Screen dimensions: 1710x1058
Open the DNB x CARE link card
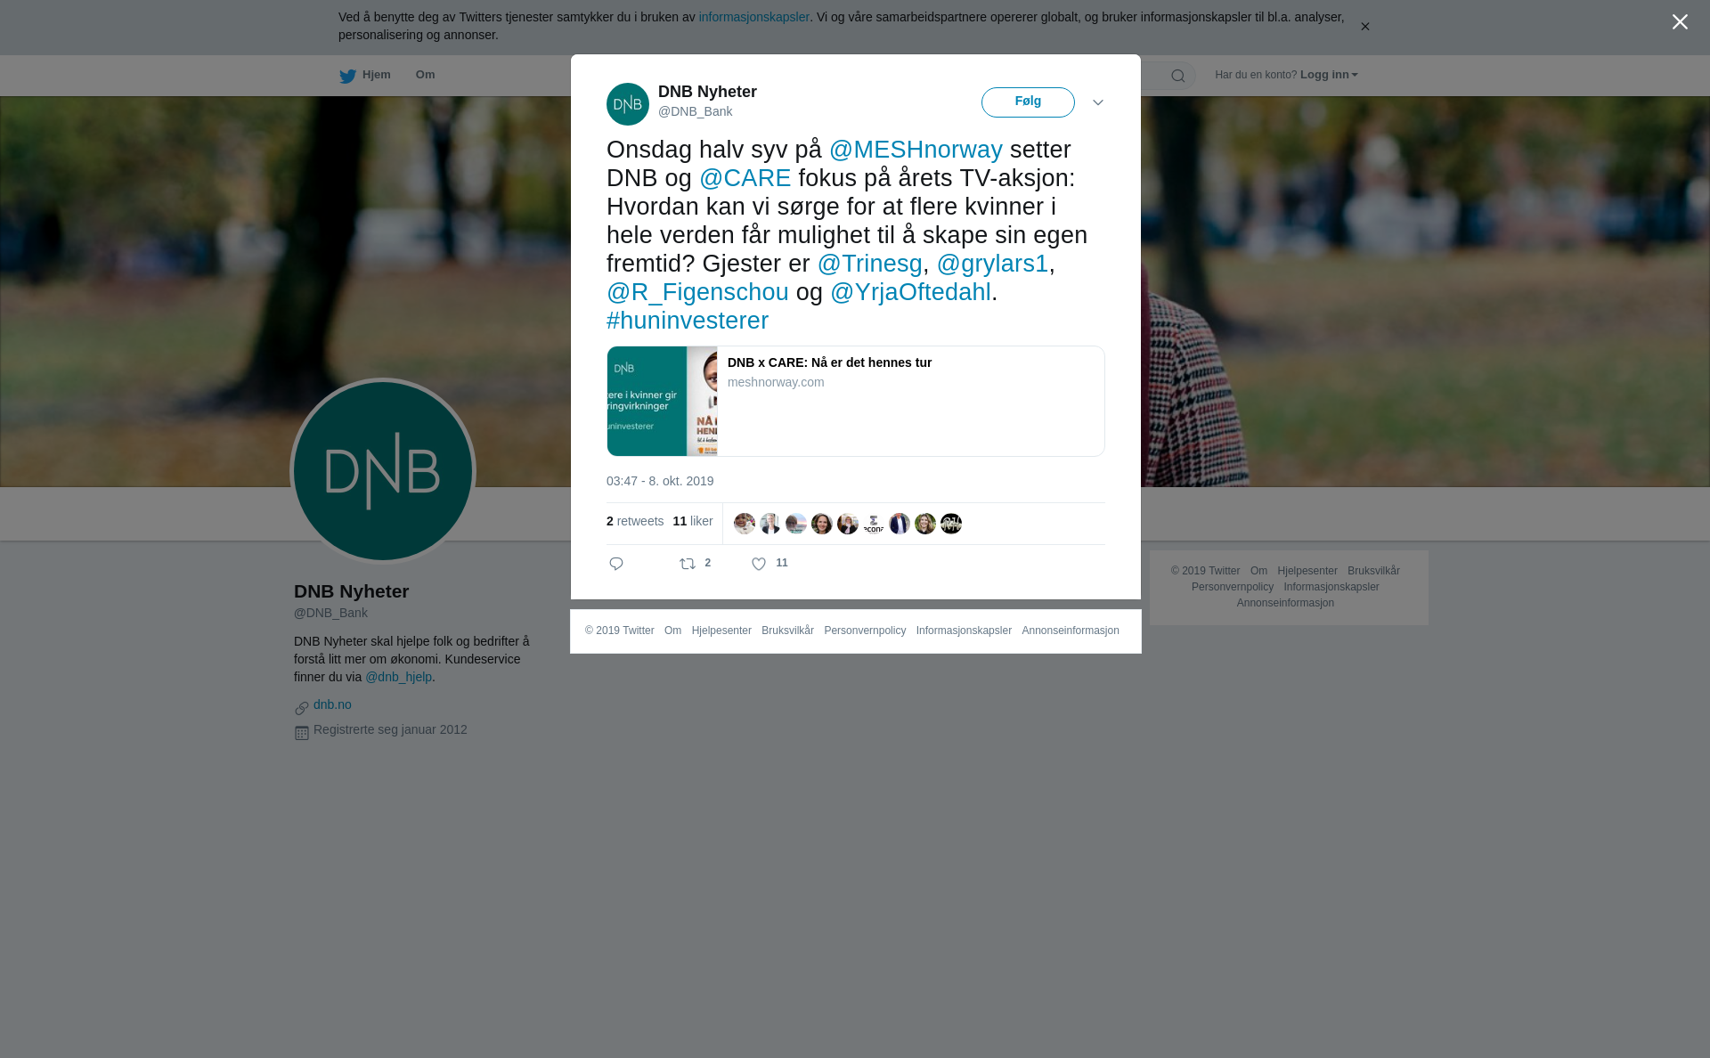pyautogui.click(x=855, y=401)
